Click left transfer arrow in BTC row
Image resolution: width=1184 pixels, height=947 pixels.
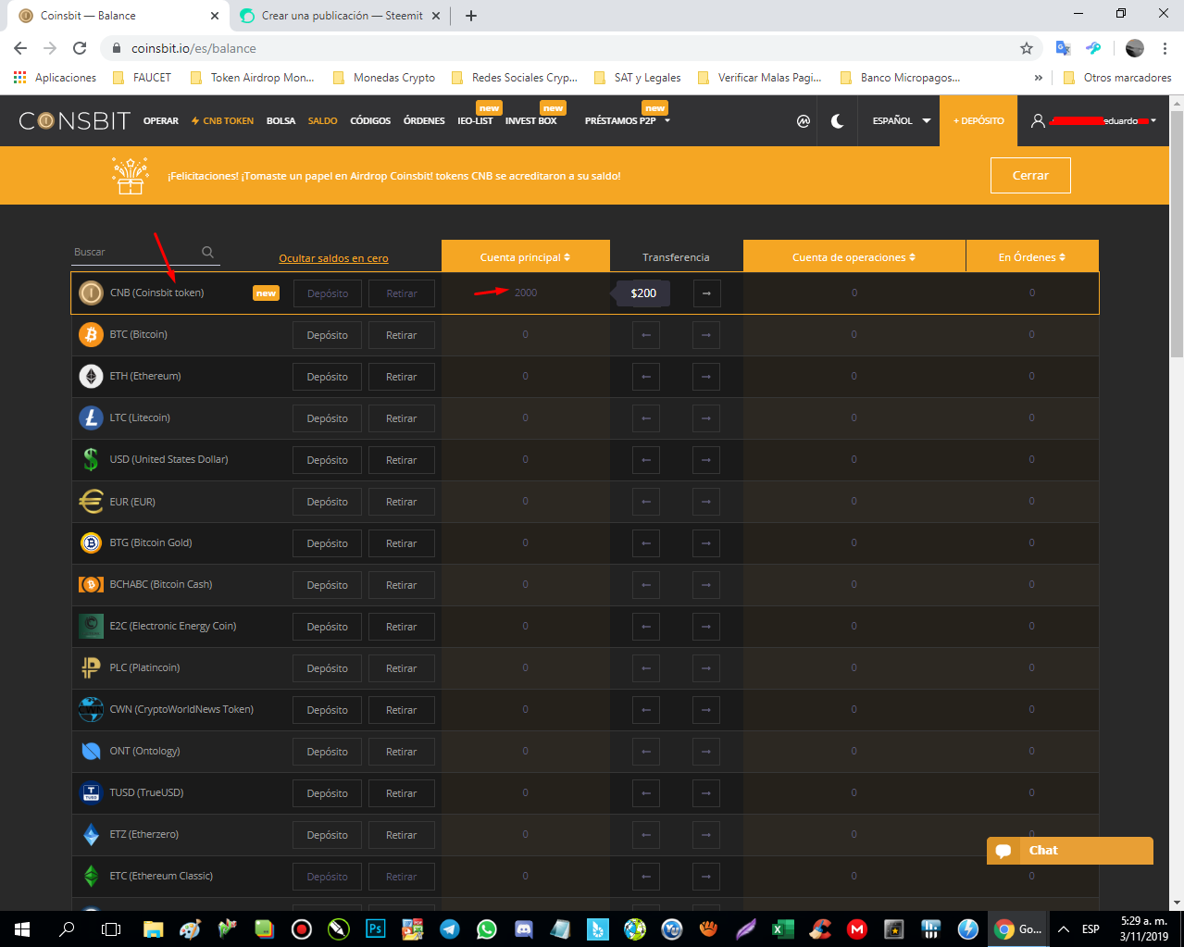(x=646, y=335)
